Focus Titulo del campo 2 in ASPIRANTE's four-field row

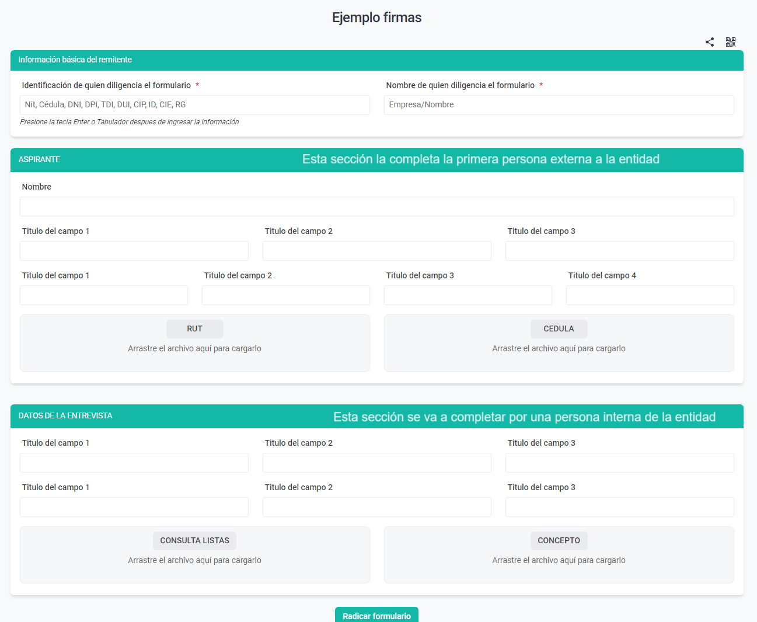click(285, 295)
